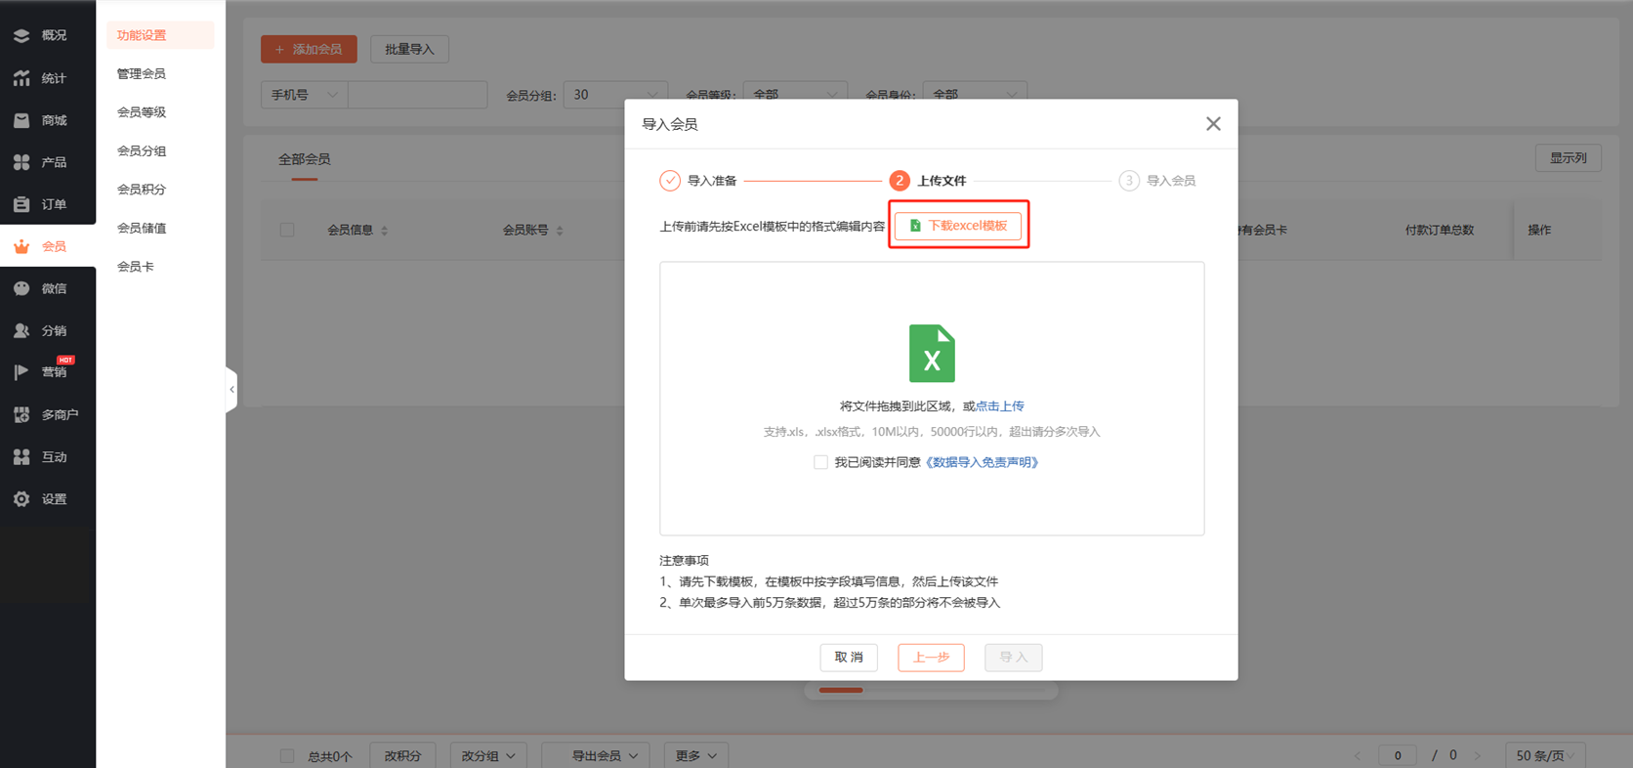
Task: Go to previous page arrow in pagination
Action: click(1357, 755)
